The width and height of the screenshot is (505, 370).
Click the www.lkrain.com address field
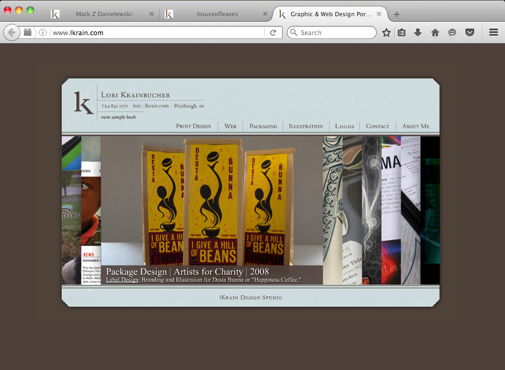tap(157, 32)
